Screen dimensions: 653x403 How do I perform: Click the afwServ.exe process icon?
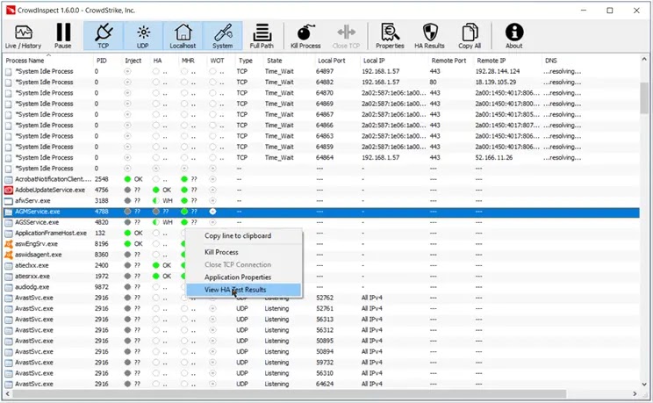[x=8, y=201]
